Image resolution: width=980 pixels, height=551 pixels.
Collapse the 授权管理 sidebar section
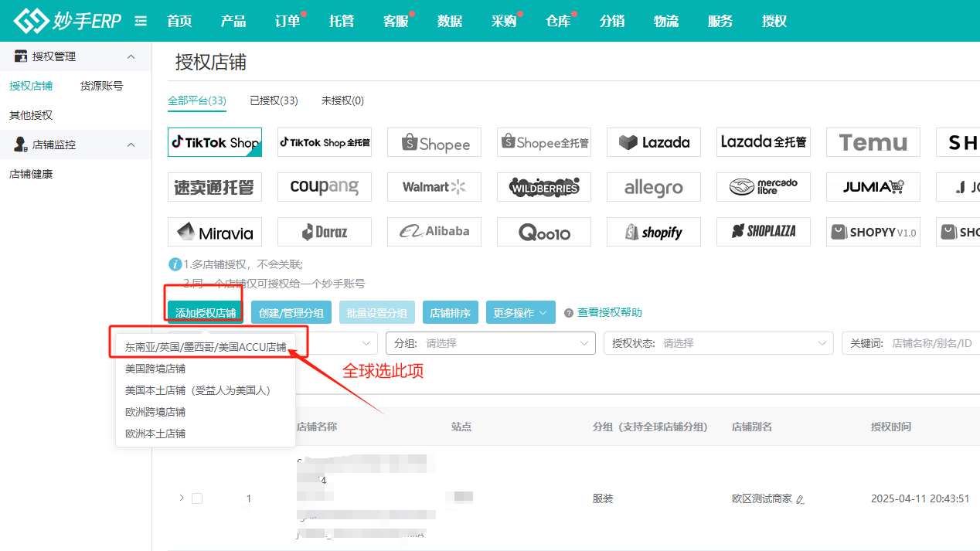click(x=131, y=56)
